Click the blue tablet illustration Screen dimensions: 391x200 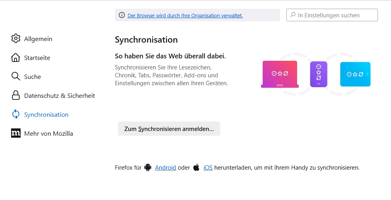point(355,74)
